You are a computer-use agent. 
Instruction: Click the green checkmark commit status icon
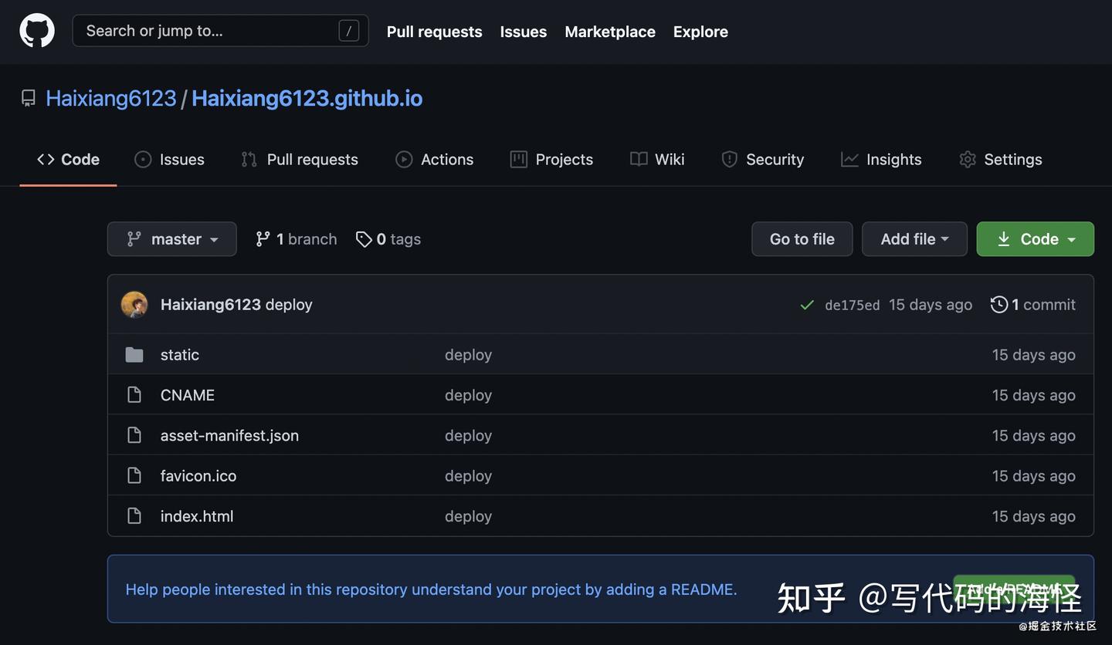coord(806,304)
